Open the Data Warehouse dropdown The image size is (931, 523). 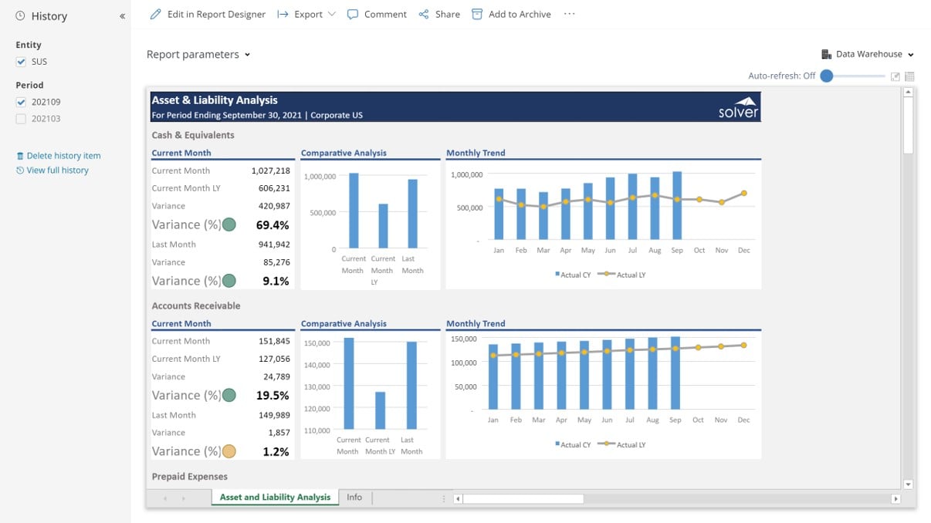click(868, 55)
